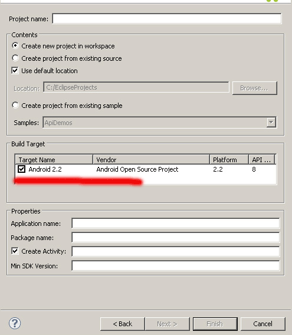
Task: Go back with the Back button
Action: (x=123, y=324)
